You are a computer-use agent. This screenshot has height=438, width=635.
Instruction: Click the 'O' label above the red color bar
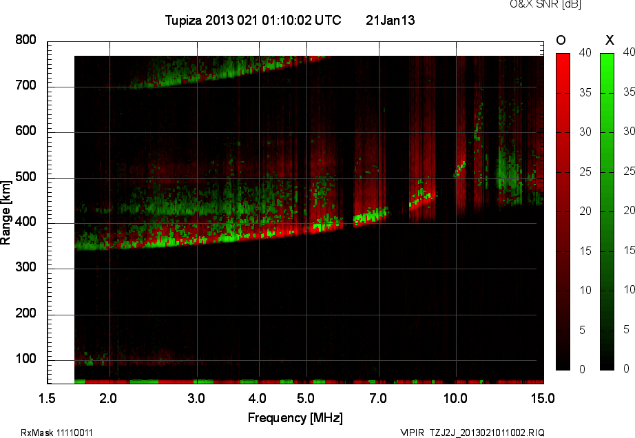(x=561, y=40)
